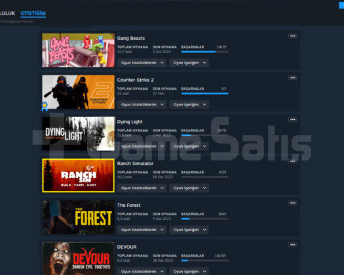
Task: Open Counter-Strike 2 more options menu
Action: point(292,78)
